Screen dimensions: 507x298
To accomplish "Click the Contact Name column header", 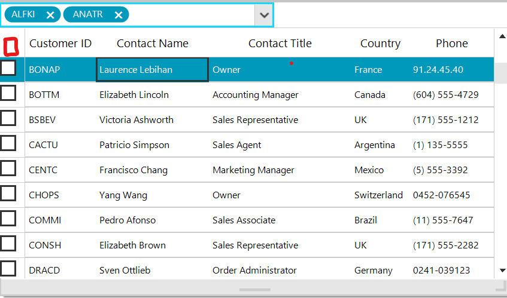I will 152,44.
